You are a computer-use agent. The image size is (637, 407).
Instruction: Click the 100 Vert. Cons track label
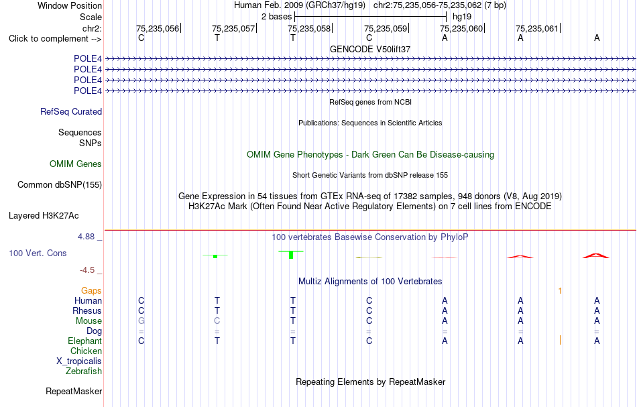tap(38, 253)
